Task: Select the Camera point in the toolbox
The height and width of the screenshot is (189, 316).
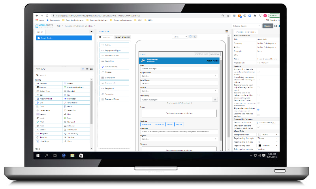Action: point(43,87)
